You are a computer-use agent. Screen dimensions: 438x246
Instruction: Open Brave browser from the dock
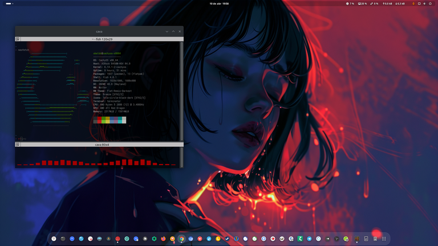point(172,239)
